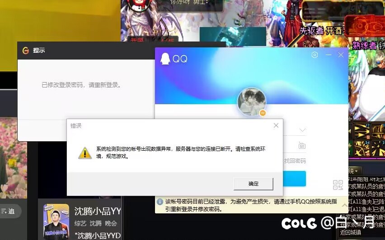Open the game chat channel dropdown arrow
Screen dimensions: 385x240
coord(357,171)
